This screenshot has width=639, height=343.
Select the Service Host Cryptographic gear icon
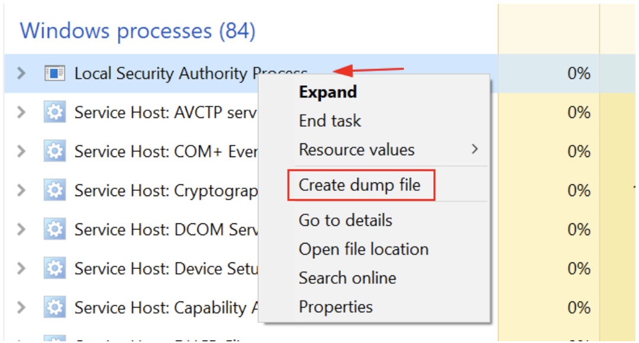(55, 190)
